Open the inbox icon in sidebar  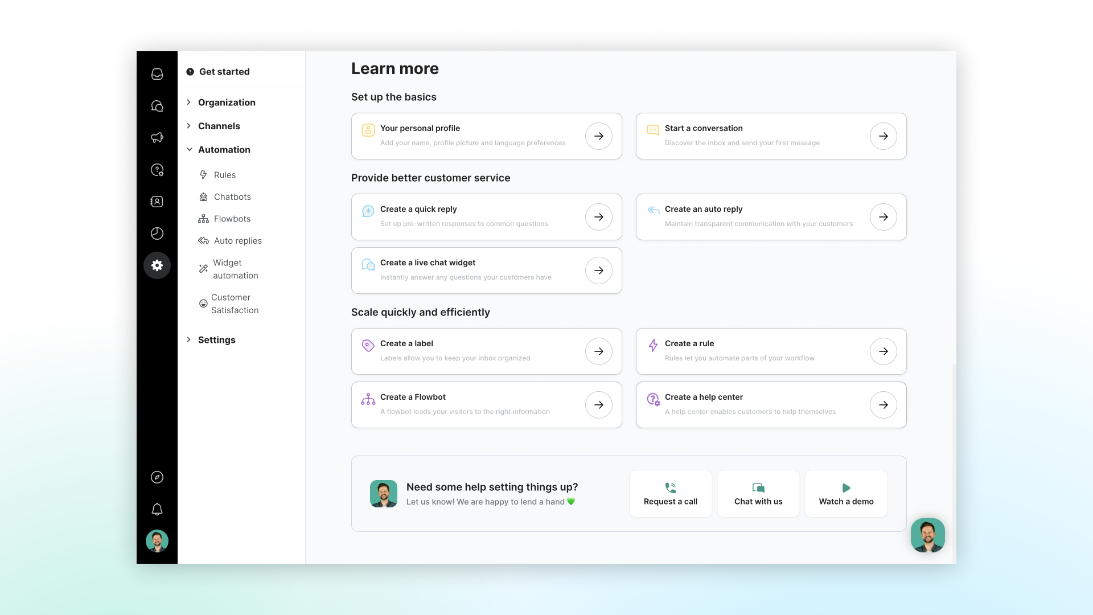[157, 74]
